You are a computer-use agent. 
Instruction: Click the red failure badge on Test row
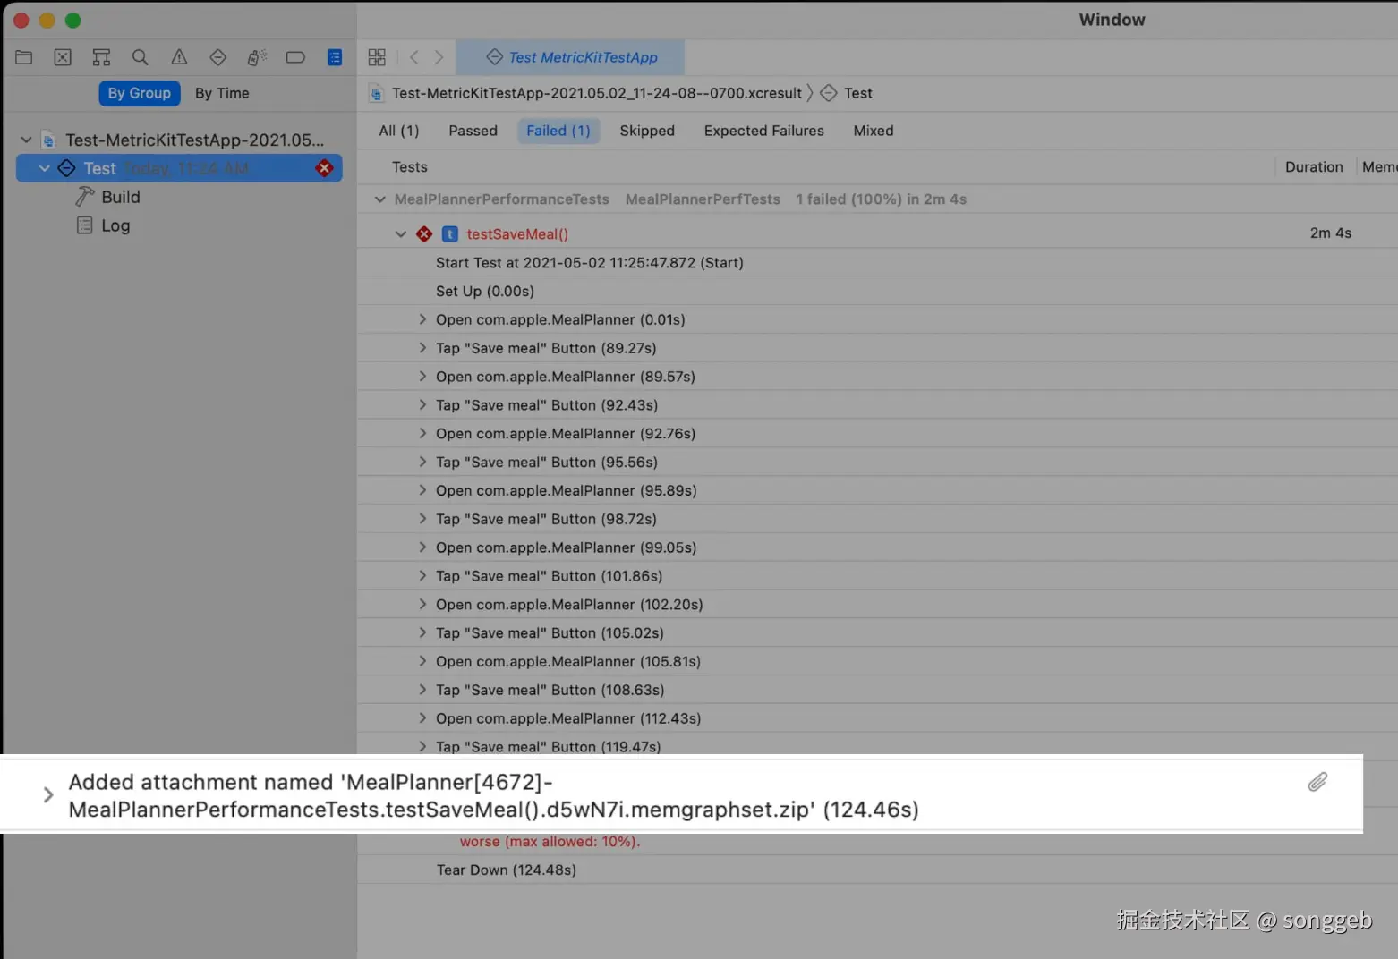[x=325, y=168]
